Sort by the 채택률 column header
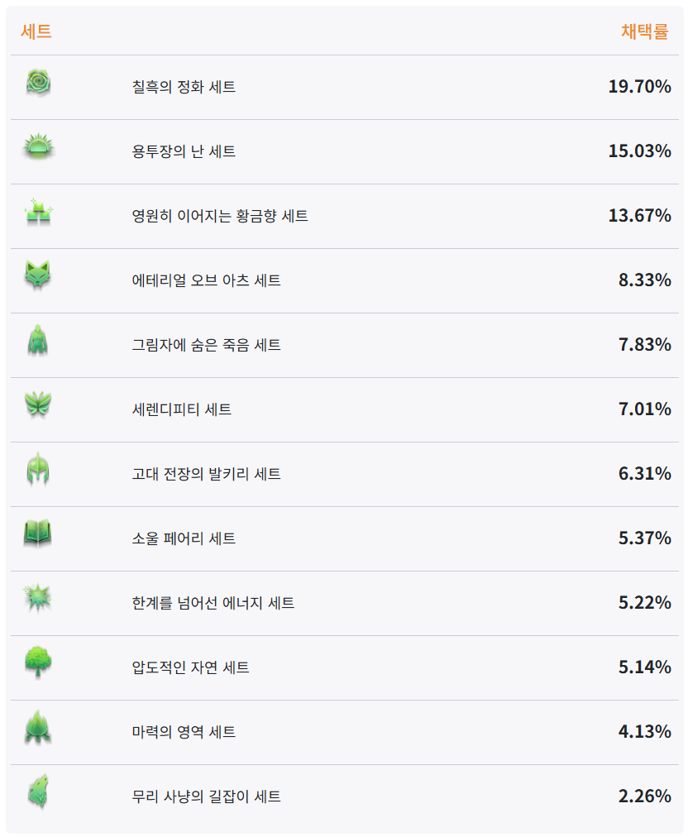 click(644, 31)
